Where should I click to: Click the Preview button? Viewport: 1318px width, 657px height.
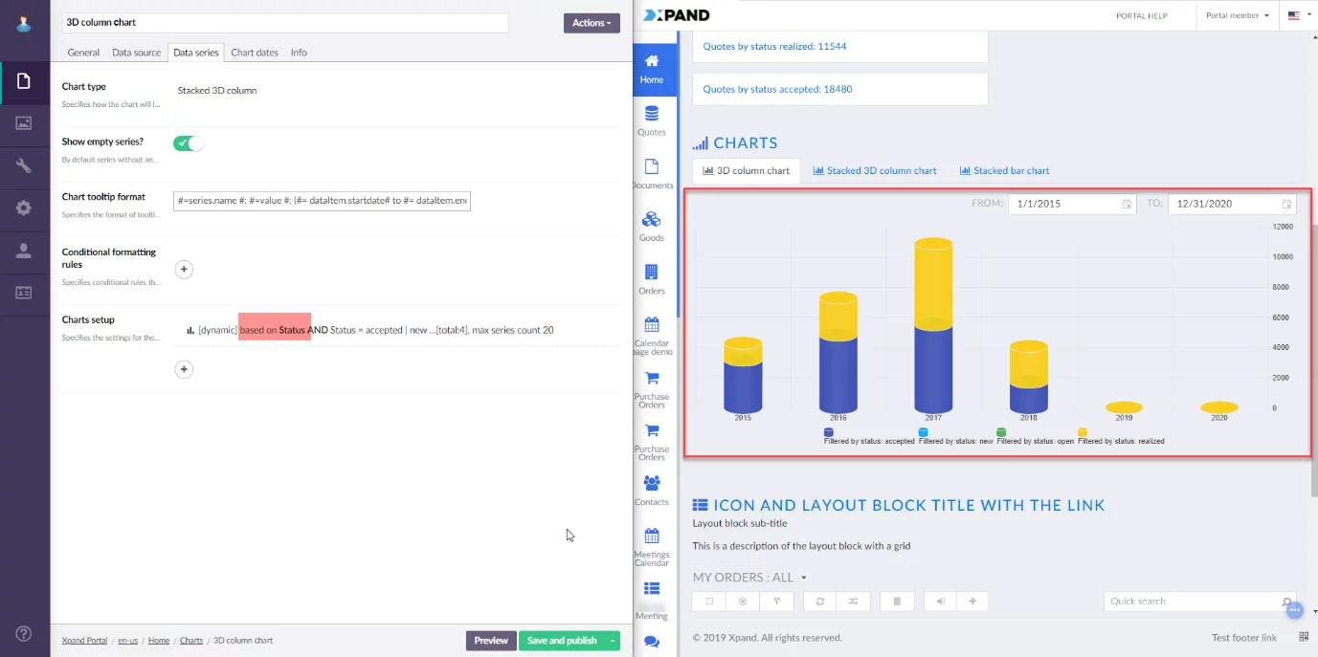490,641
